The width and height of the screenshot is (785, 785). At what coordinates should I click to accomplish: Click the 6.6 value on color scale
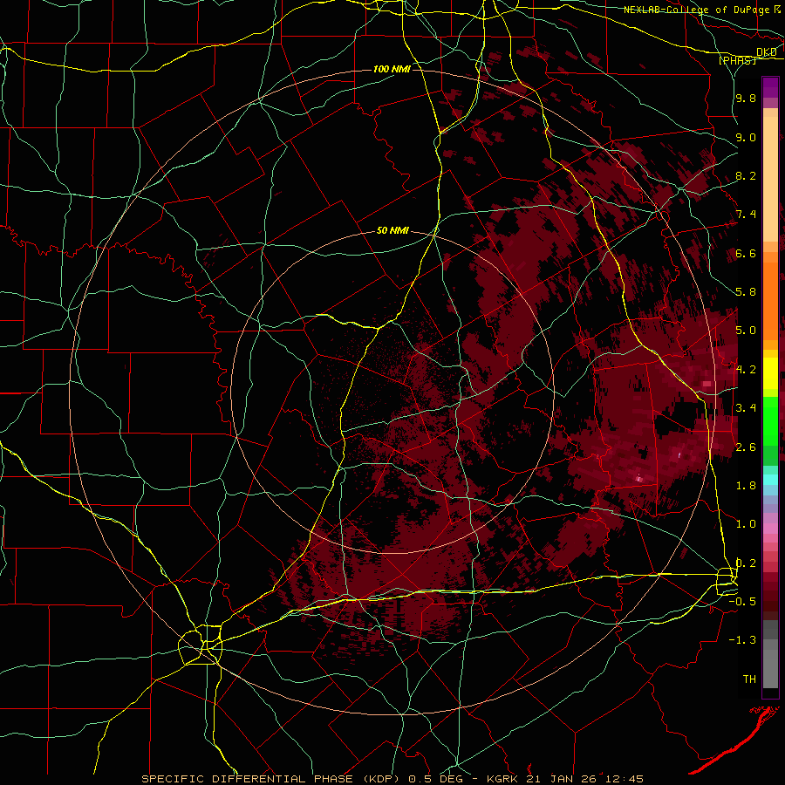point(746,253)
